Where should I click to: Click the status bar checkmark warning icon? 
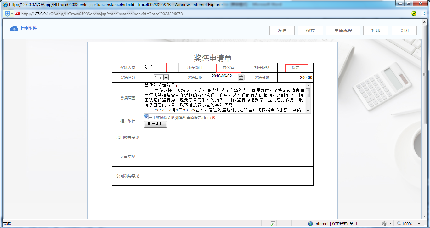point(273,224)
